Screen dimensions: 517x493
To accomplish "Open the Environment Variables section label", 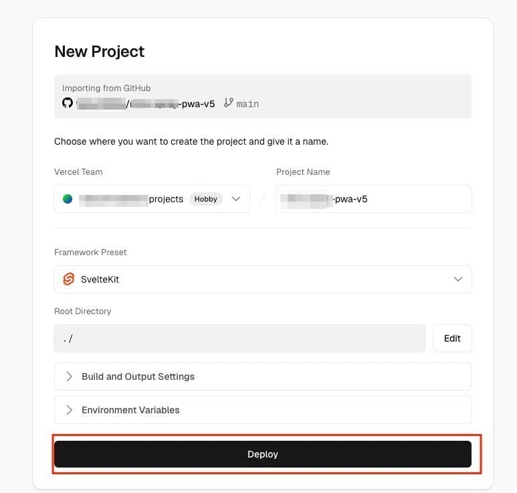I will click(130, 410).
